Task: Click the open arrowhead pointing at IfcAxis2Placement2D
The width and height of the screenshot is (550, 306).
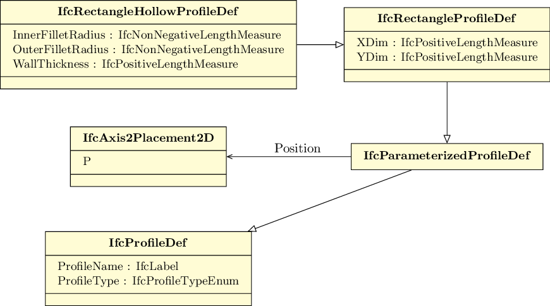Action: tap(230, 156)
